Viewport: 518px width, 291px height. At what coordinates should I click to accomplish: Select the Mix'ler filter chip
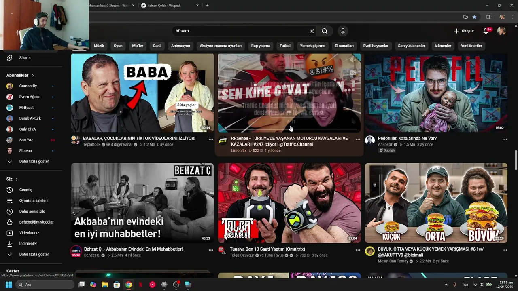138,46
